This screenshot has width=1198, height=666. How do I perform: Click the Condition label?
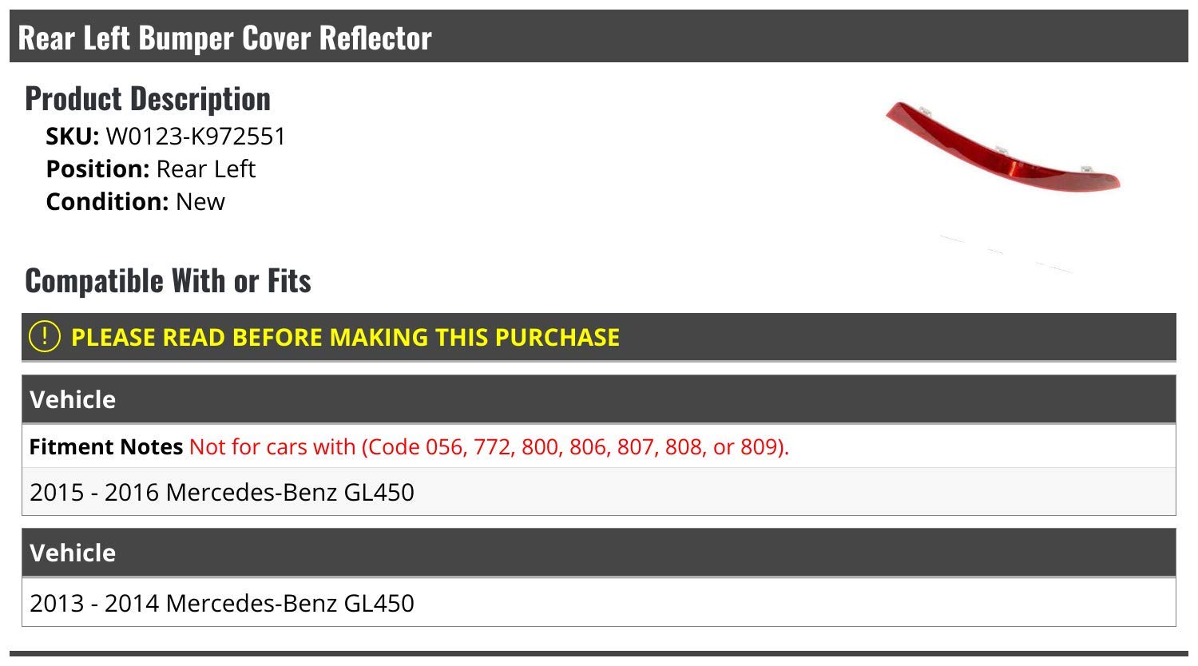[x=107, y=202]
